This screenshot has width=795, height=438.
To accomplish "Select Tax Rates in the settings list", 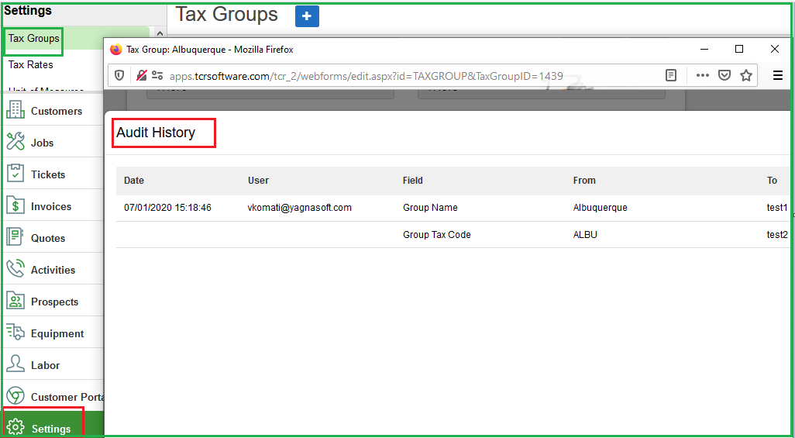I will [31, 65].
